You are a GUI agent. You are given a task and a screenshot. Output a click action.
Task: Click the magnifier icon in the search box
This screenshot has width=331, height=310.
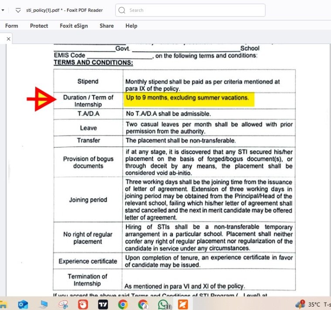[122, 10]
